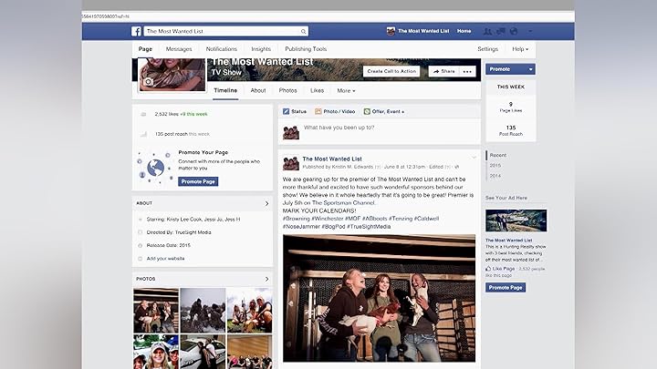This screenshot has width=657, height=369.
Task: Click the 'Add your website' link
Action: point(165,259)
